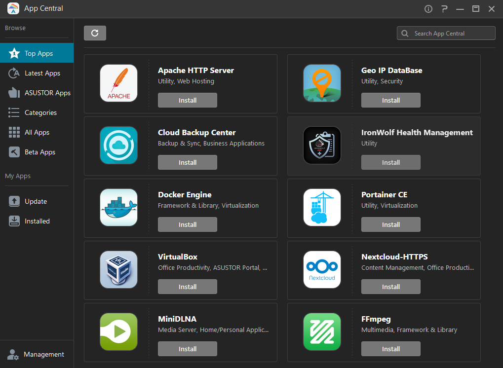This screenshot has width=503, height=368.
Task: Click the info icon in title bar
Action: click(428, 9)
